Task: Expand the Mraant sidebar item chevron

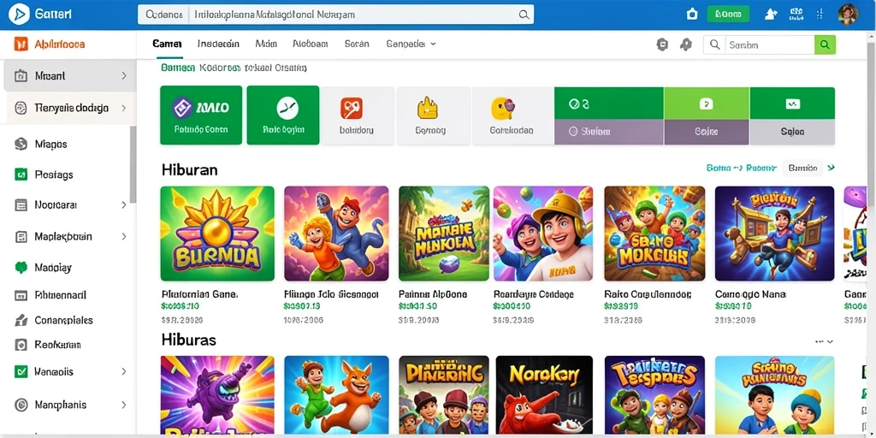Action: pyautogui.click(x=123, y=75)
